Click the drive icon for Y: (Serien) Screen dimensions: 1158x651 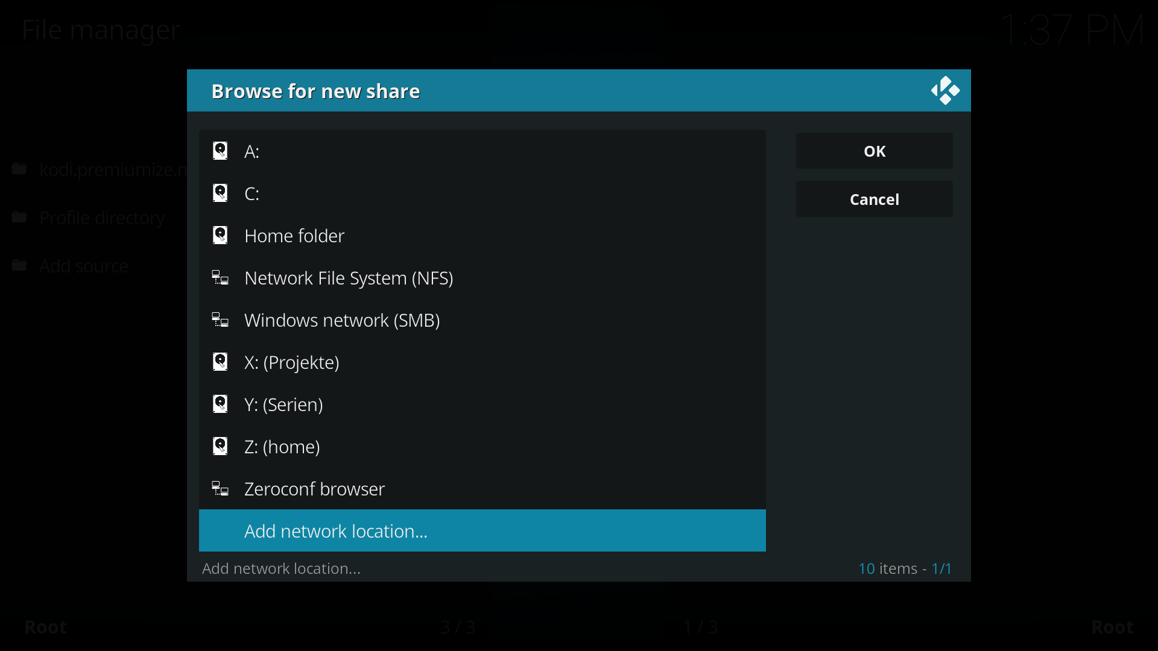point(220,404)
